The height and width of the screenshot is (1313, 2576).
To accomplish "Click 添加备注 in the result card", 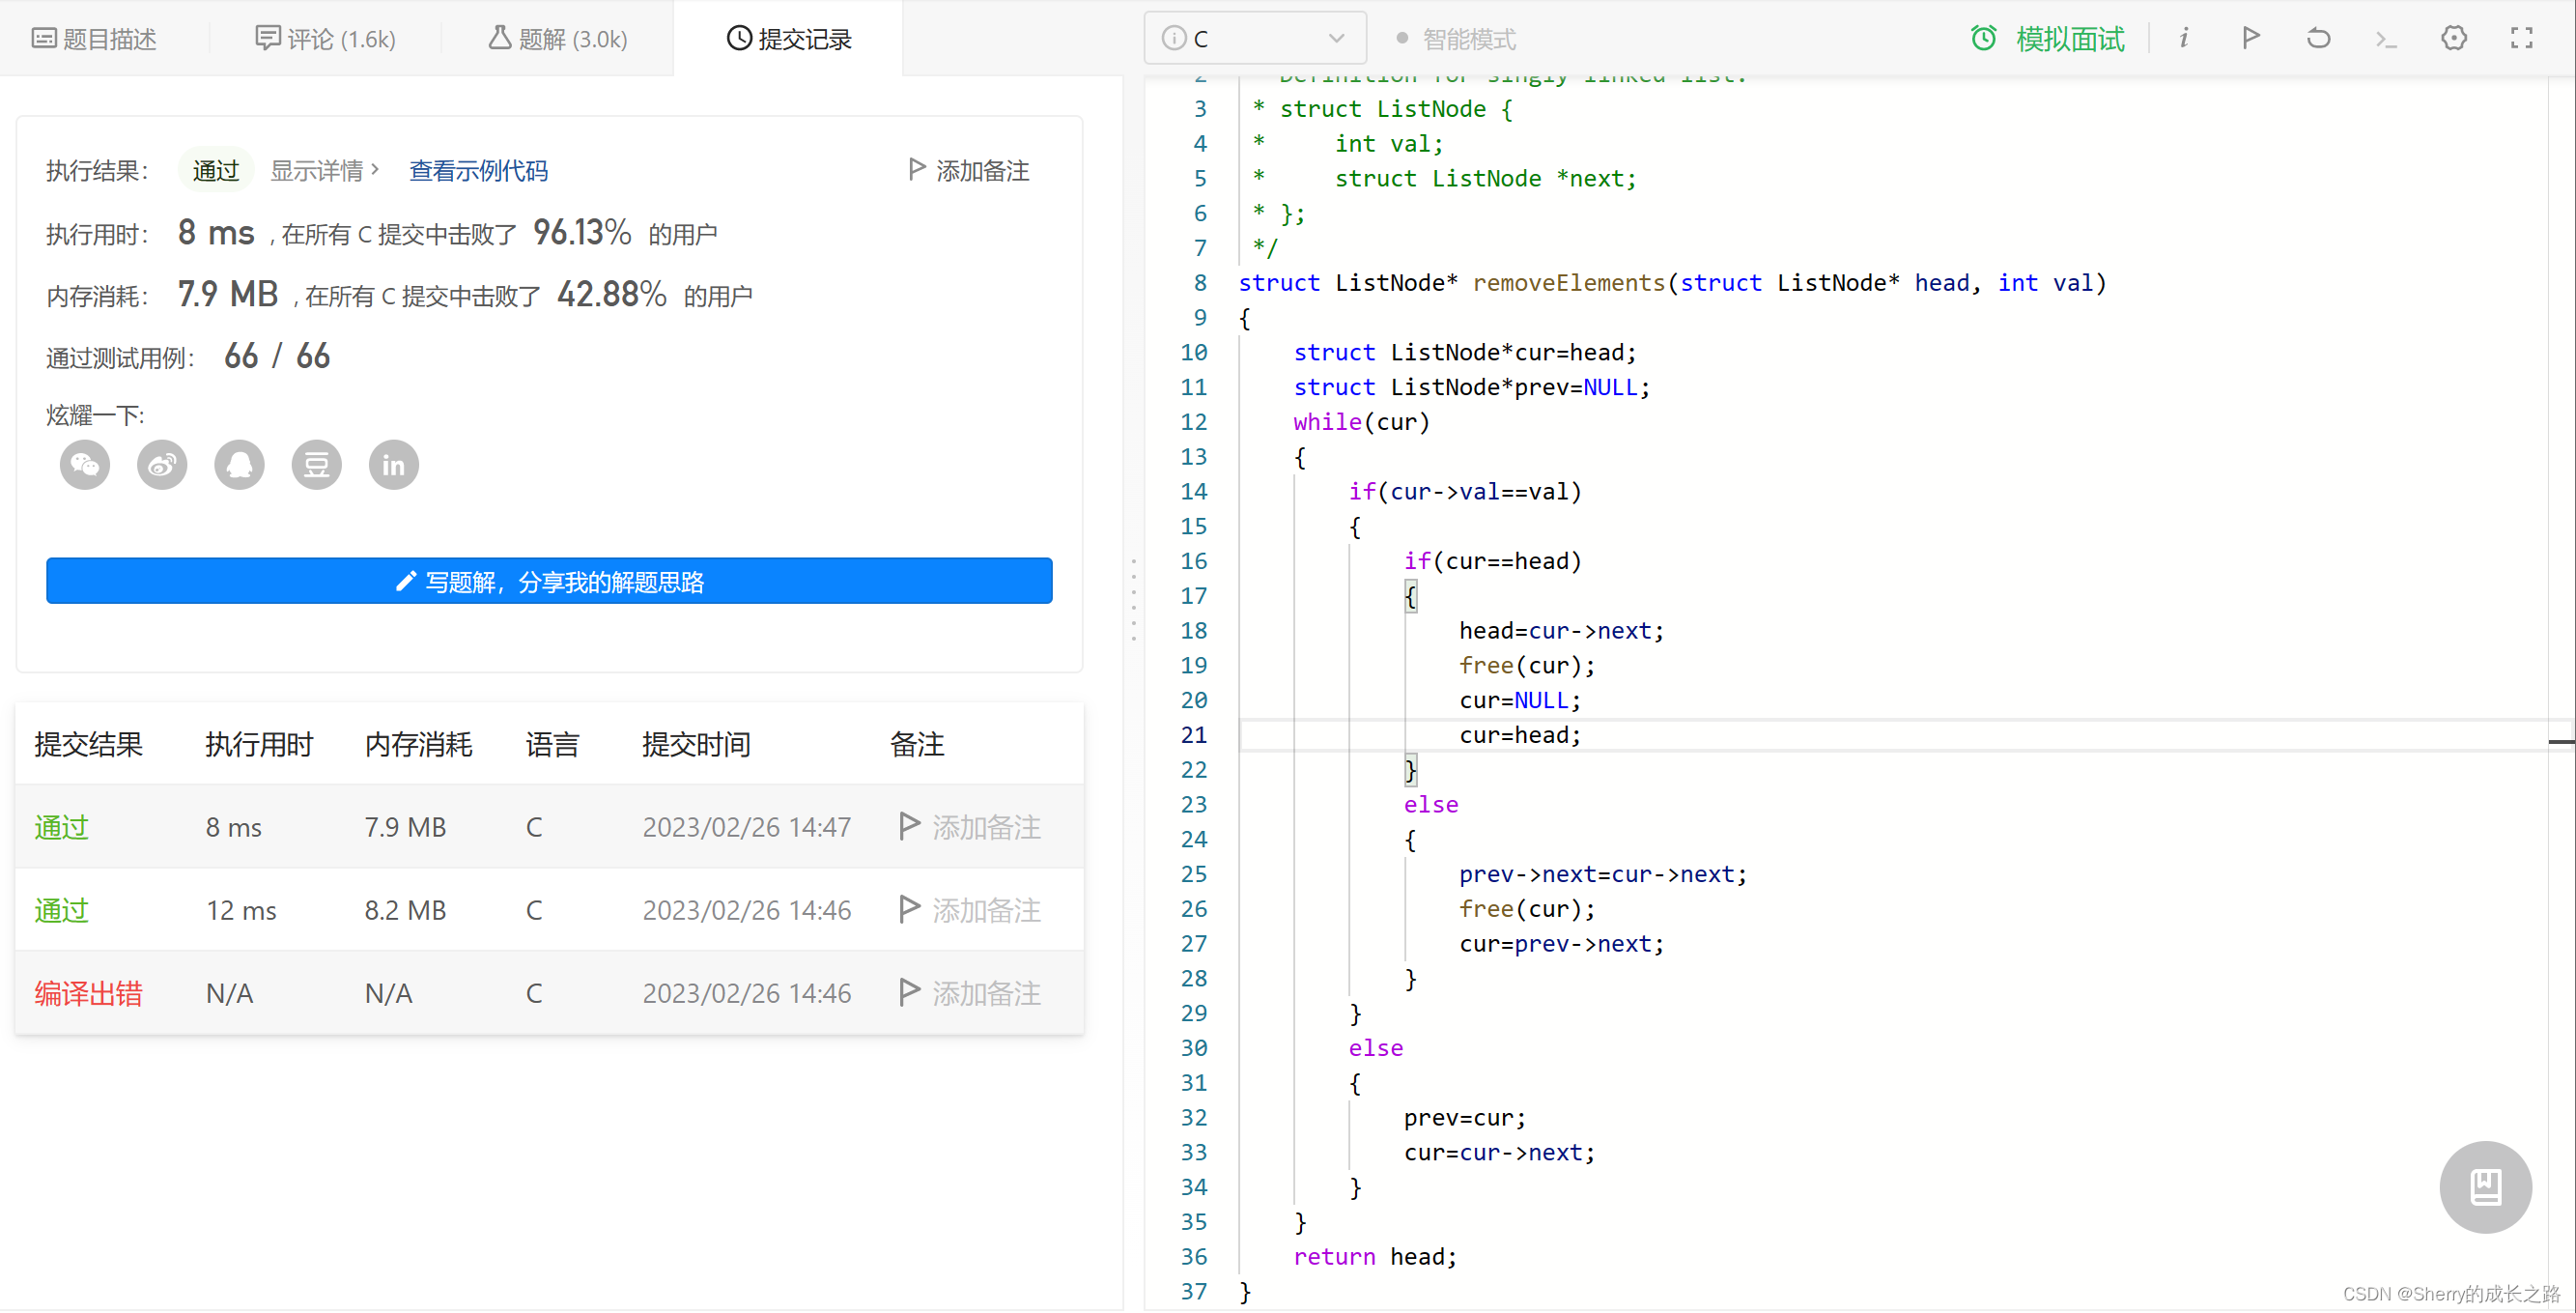I will tap(968, 170).
